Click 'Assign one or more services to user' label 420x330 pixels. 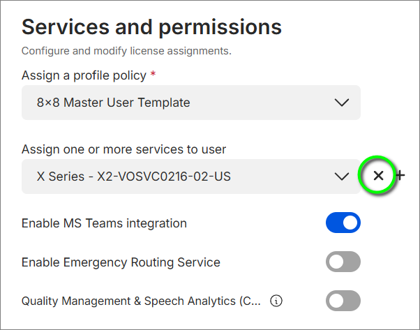tap(123, 149)
